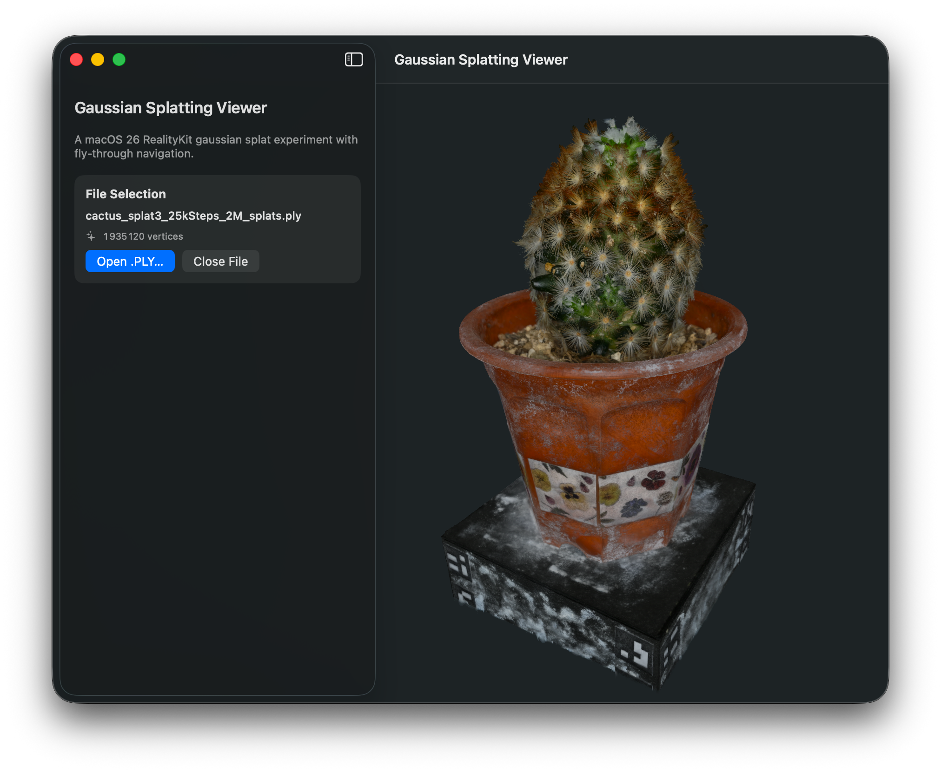The image size is (941, 772).
Task: Close the current splat file
Action: [221, 261]
